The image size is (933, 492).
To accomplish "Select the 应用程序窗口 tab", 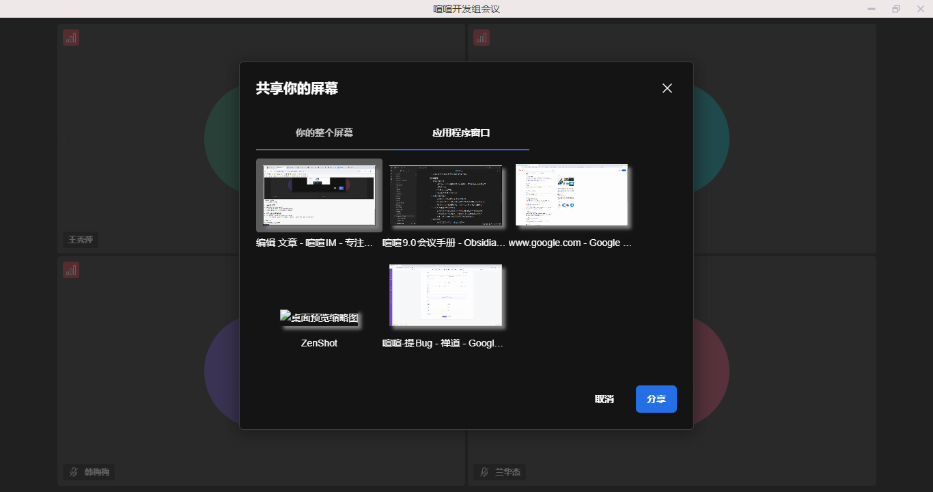I will click(x=461, y=133).
